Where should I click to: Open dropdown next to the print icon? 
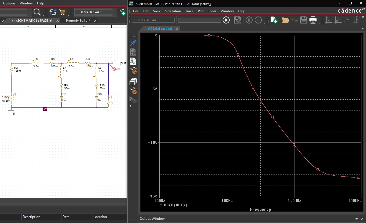pos(319,22)
